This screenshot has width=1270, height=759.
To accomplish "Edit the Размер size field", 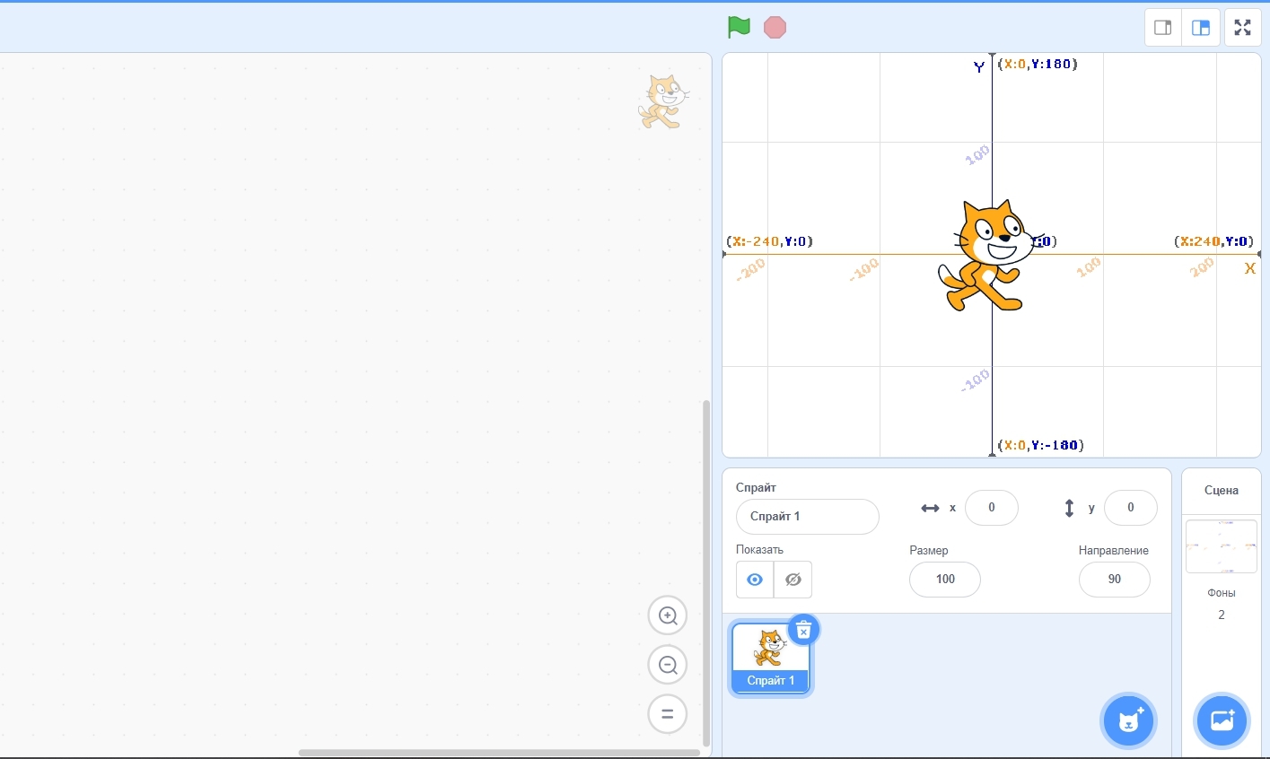I will click(x=945, y=580).
